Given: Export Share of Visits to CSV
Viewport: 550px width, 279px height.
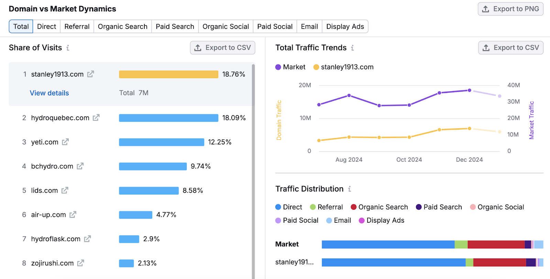Looking at the screenshot, I should (223, 48).
